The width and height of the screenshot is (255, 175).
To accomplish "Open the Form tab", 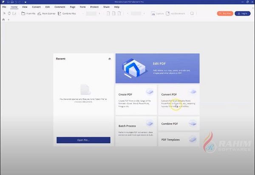I will click(x=82, y=7).
